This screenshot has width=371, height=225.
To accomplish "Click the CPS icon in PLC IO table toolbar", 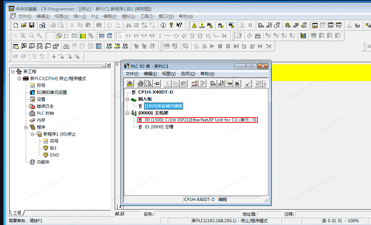I will tap(130, 83).
